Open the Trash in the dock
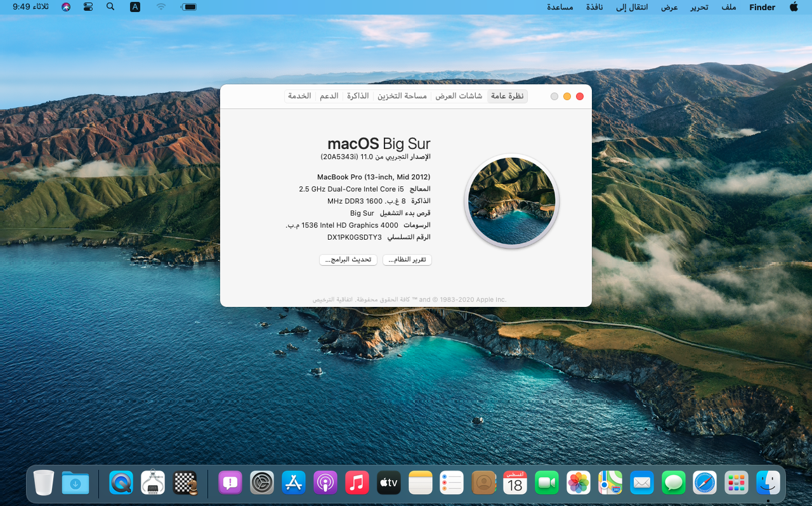 point(44,483)
